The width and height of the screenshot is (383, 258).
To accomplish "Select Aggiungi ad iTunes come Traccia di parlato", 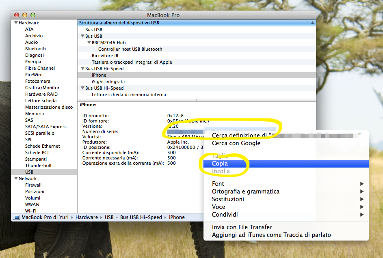I will 286,235.
